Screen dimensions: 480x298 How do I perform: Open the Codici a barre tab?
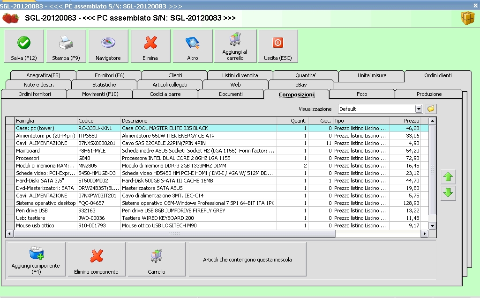(165, 94)
